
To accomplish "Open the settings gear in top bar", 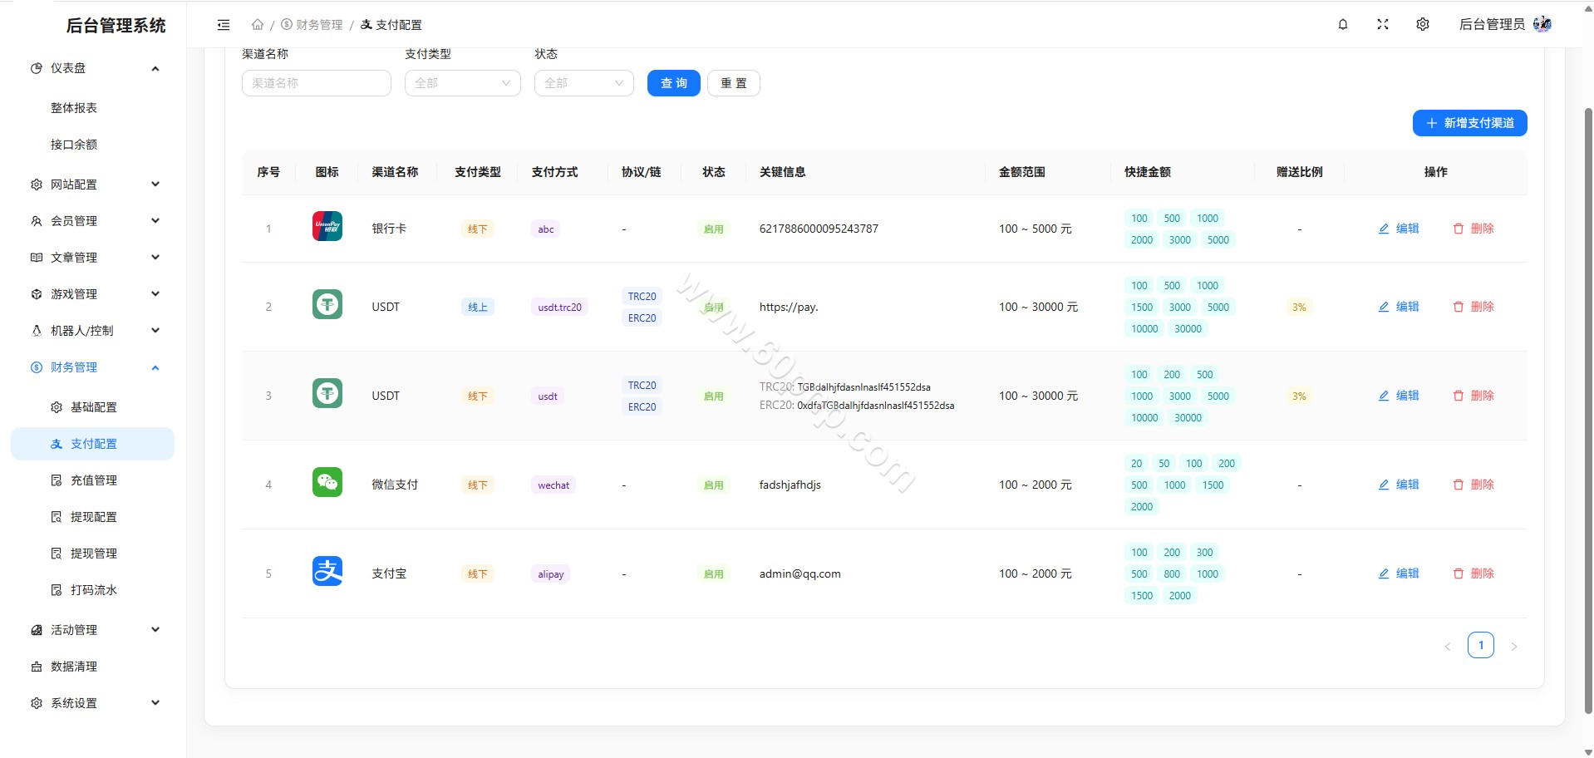I will (1423, 25).
